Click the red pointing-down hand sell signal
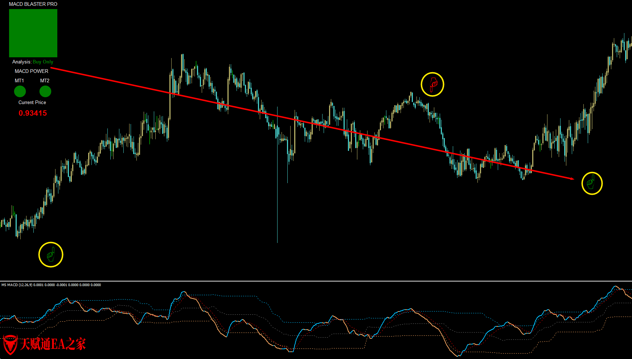The image size is (632, 359). (x=432, y=84)
